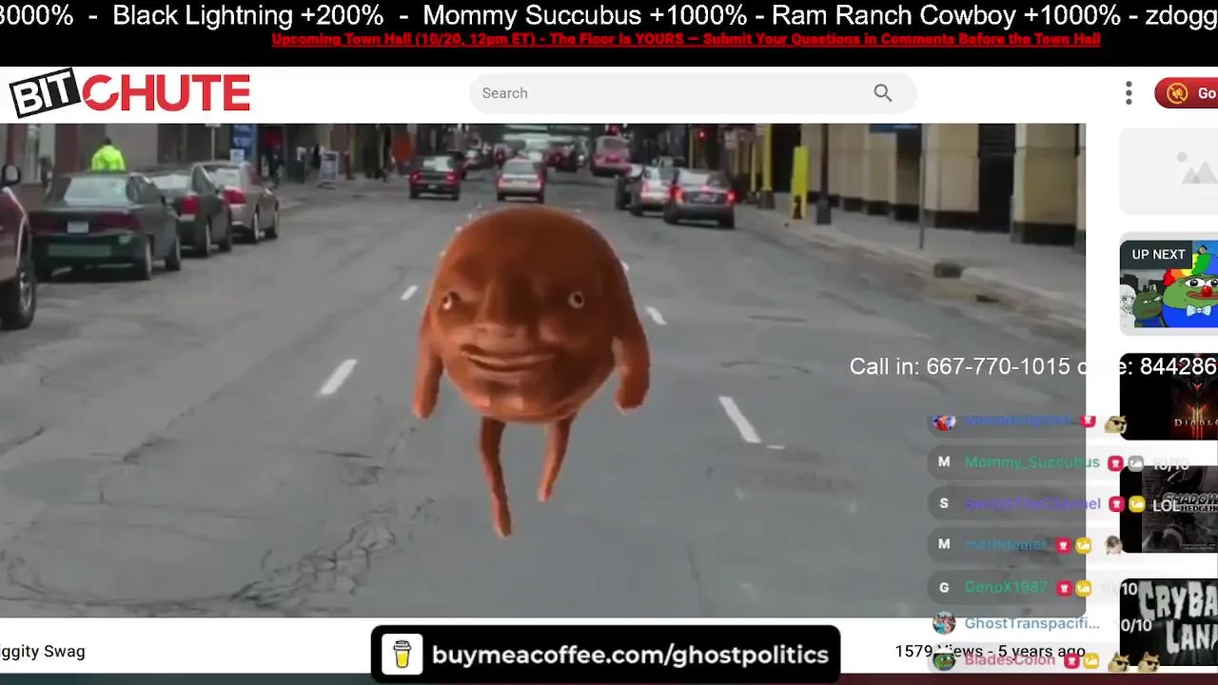Click the "Ram Ranch Cowboy +1000%" ticker text

coord(946,15)
